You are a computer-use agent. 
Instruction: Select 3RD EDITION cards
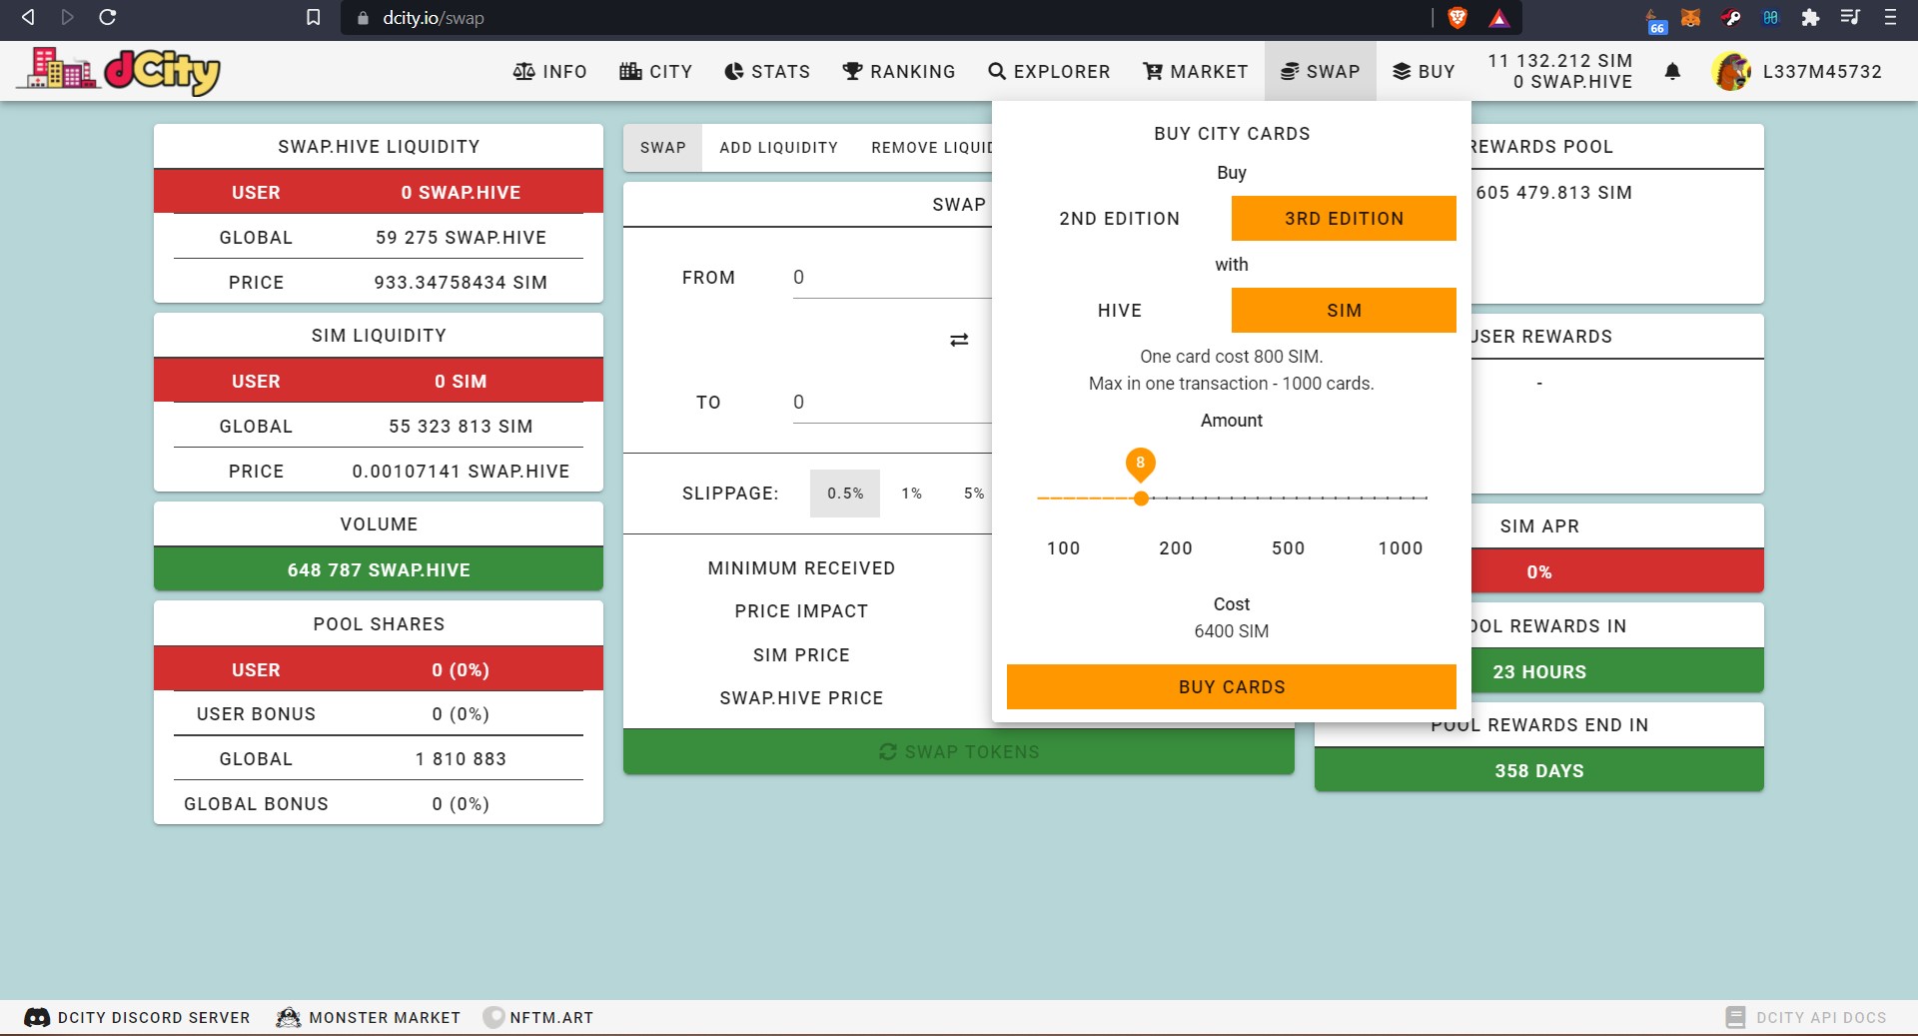1344,218
